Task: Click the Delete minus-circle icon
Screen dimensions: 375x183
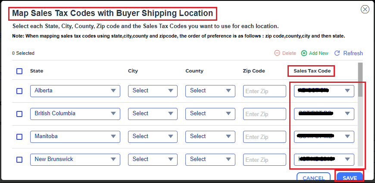Action: [x=277, y=53]
